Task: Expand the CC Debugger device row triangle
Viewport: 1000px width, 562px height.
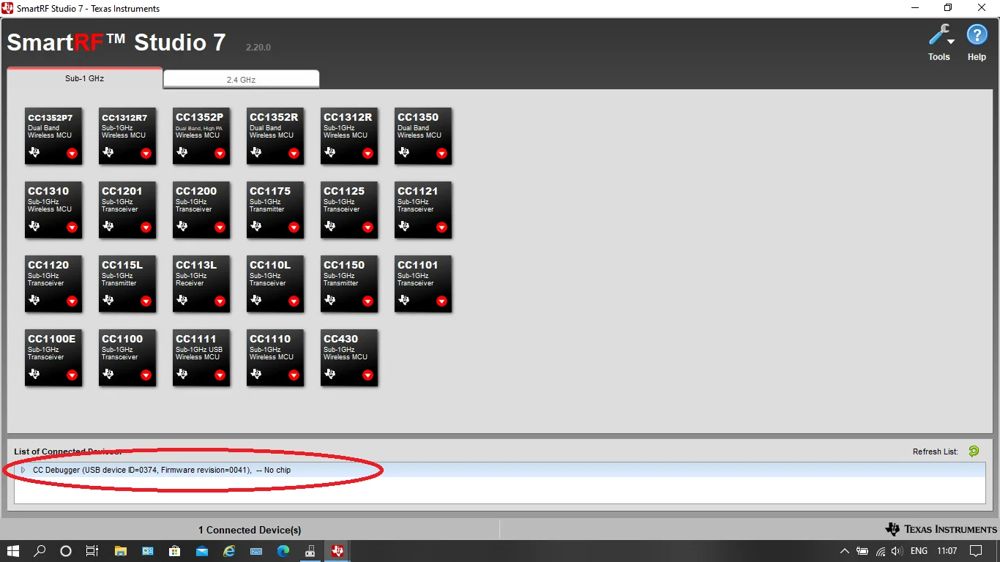Action: [23, 470]
